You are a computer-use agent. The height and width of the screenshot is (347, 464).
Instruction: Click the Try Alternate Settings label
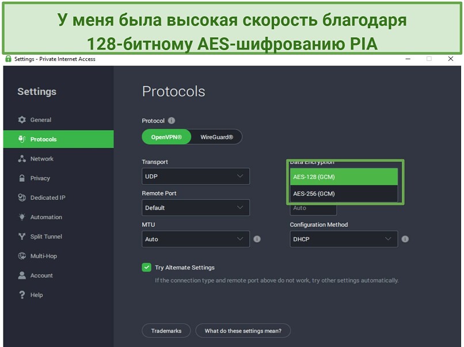(185, 268)
